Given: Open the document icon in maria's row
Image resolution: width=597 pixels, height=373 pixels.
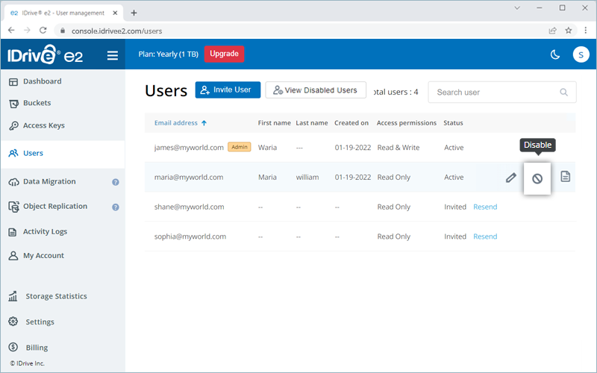Looking at the screenshot, I should pyautogui.click(x=566, y=177).
